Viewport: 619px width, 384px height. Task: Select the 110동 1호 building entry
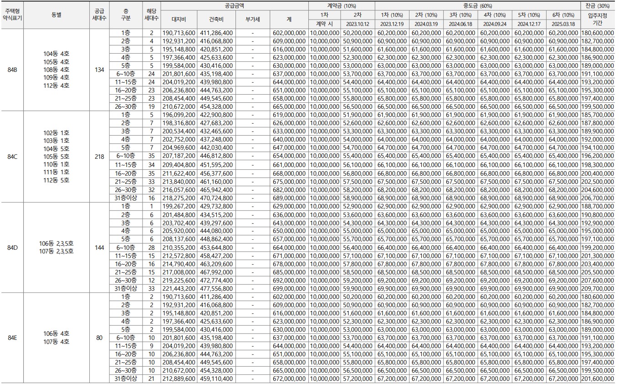(56, 164)
